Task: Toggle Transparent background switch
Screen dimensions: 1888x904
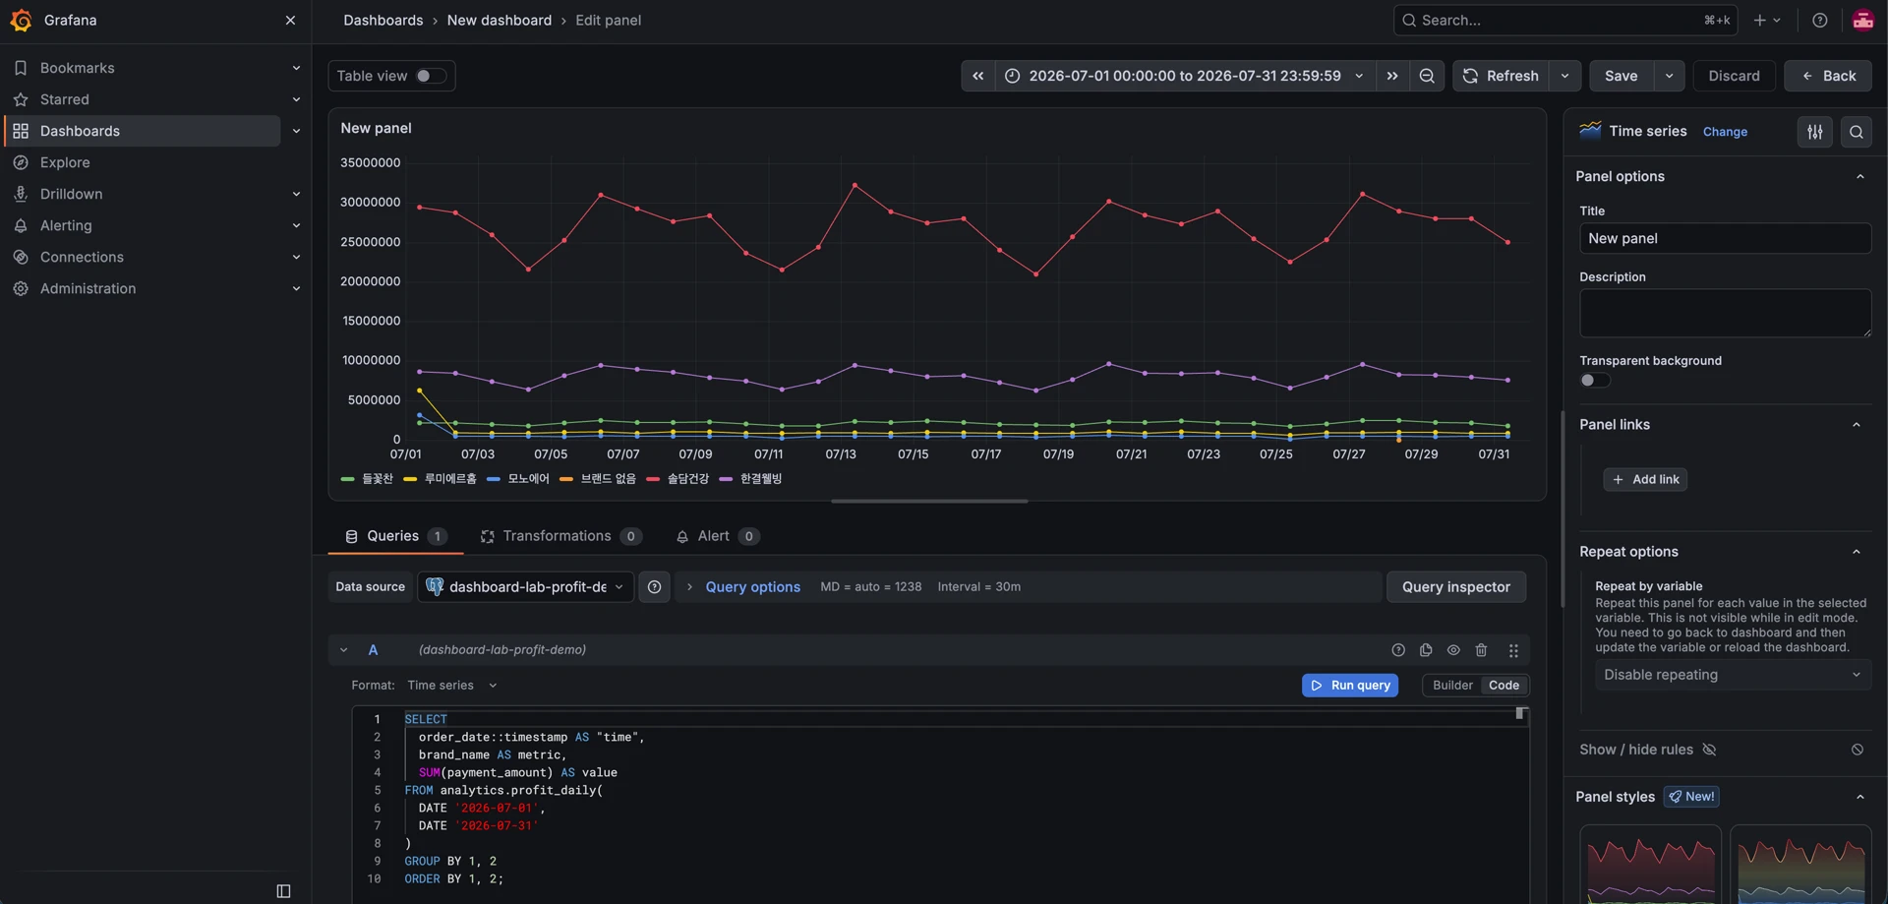Action: pyautogui.click(x=1595, y=381)
